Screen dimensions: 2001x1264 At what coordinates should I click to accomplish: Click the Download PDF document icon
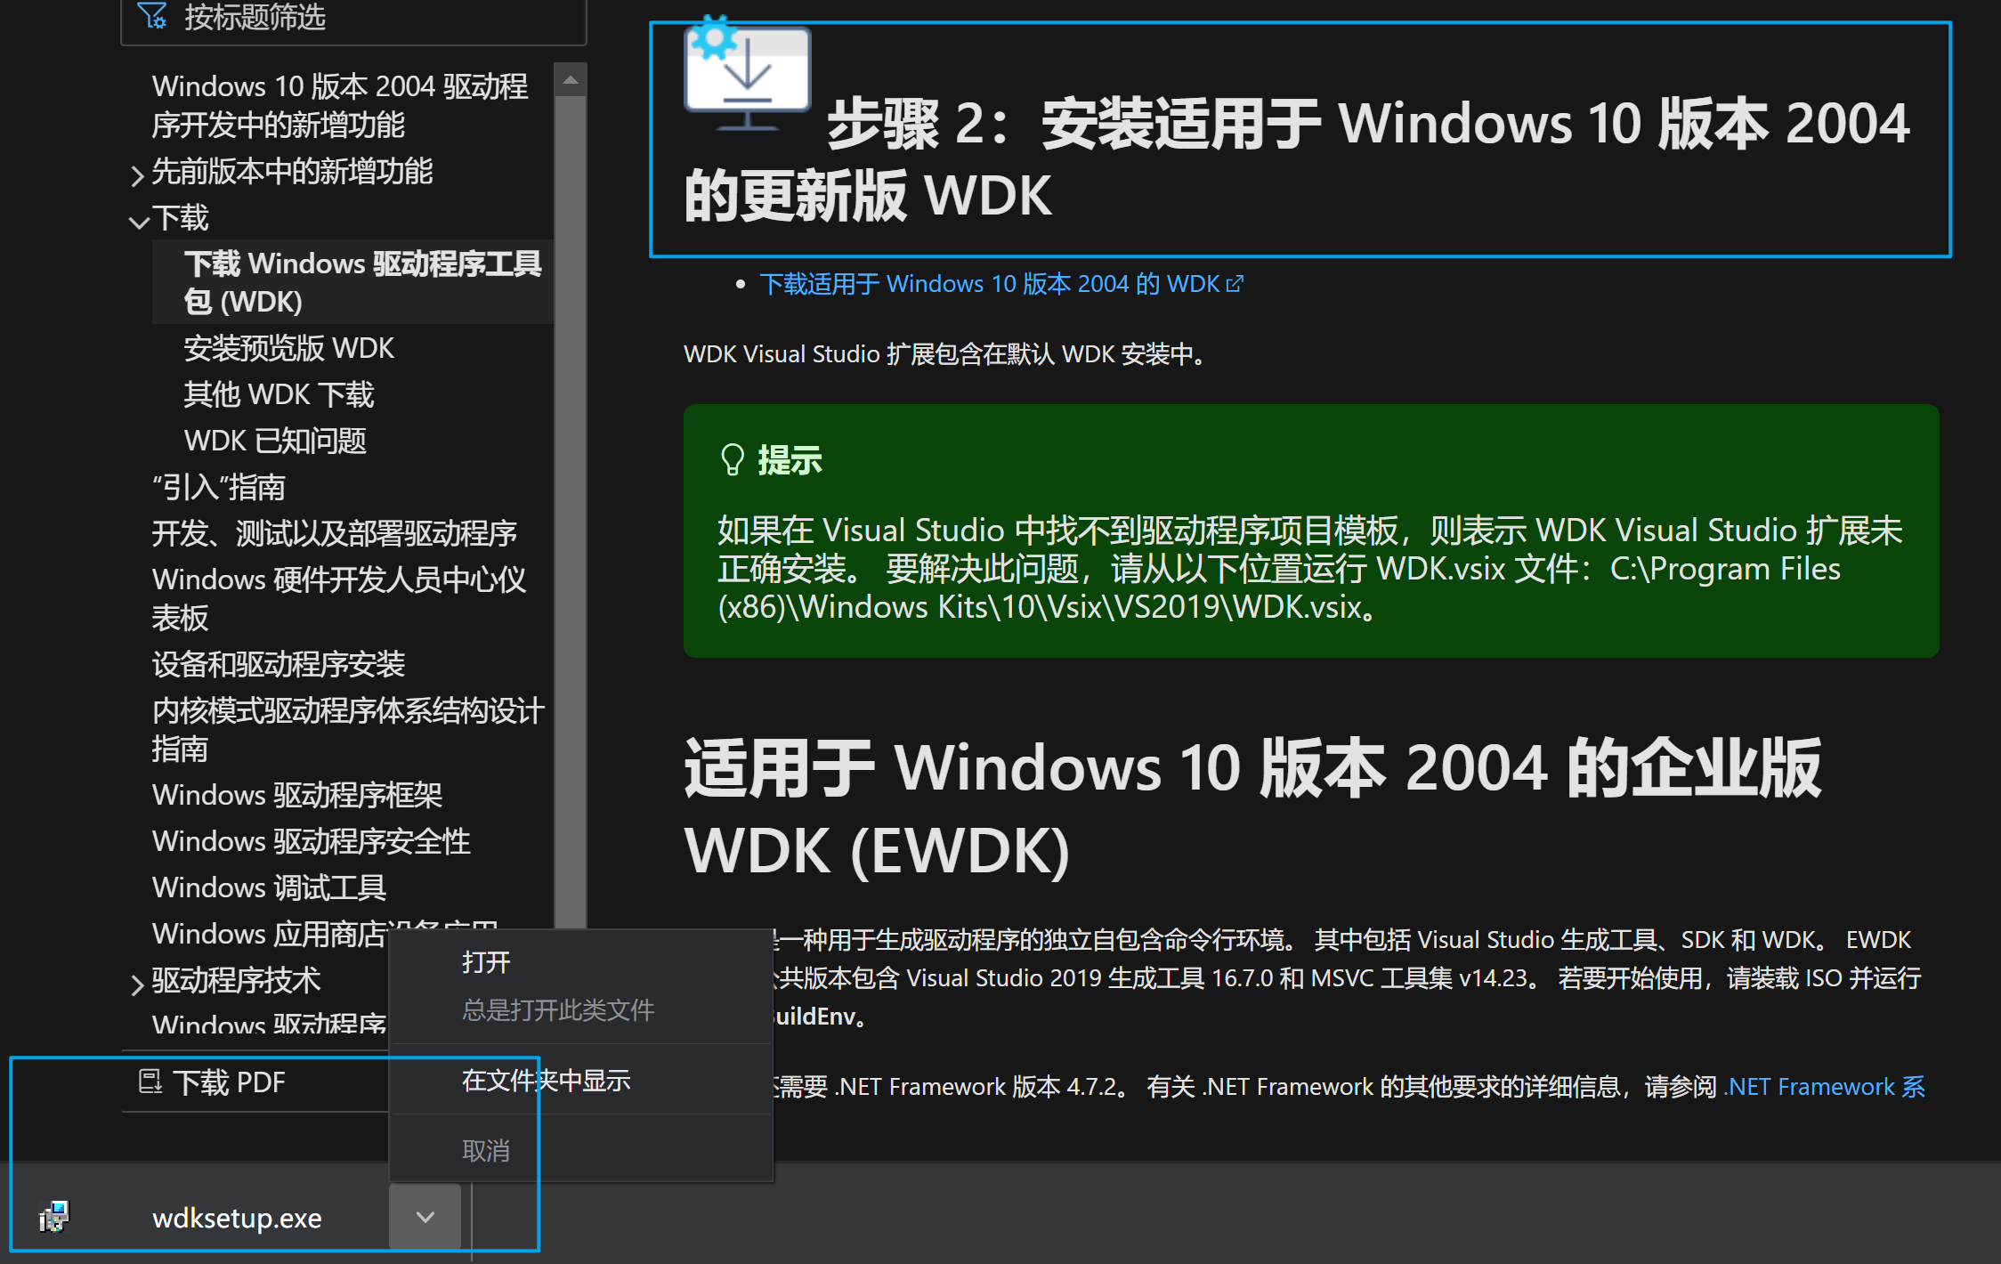150,1082
